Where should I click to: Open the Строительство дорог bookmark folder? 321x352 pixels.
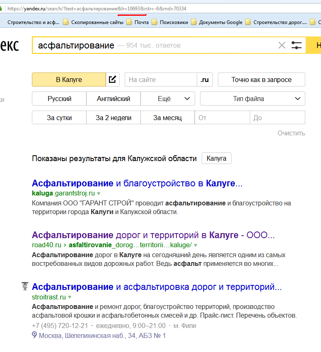point(276,22)
